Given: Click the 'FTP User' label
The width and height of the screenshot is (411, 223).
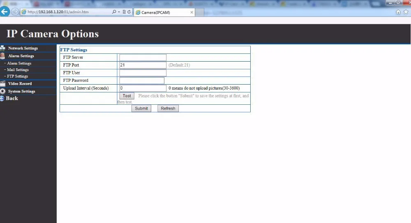Looking at the screenshot, I should 72,73.
